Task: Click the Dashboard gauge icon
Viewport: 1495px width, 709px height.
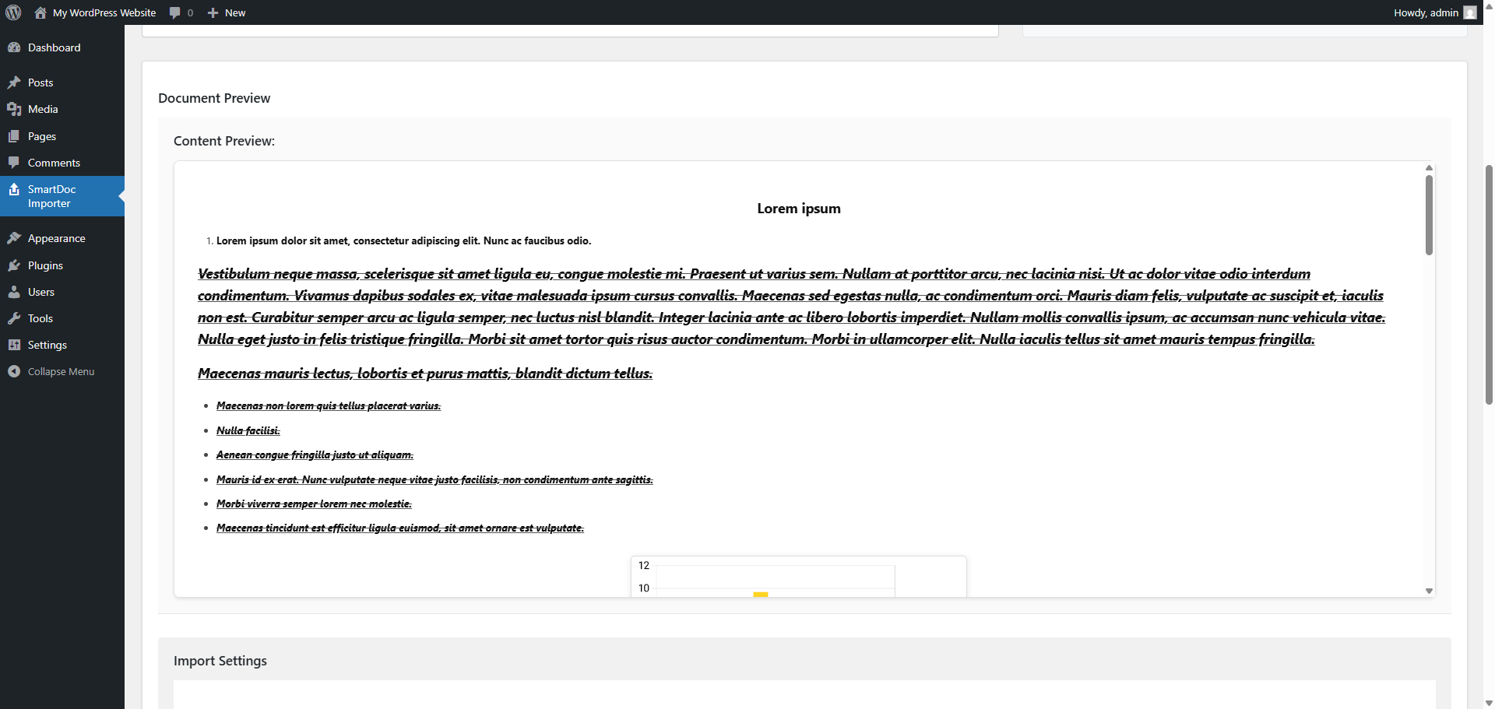Action: (14, 47)
